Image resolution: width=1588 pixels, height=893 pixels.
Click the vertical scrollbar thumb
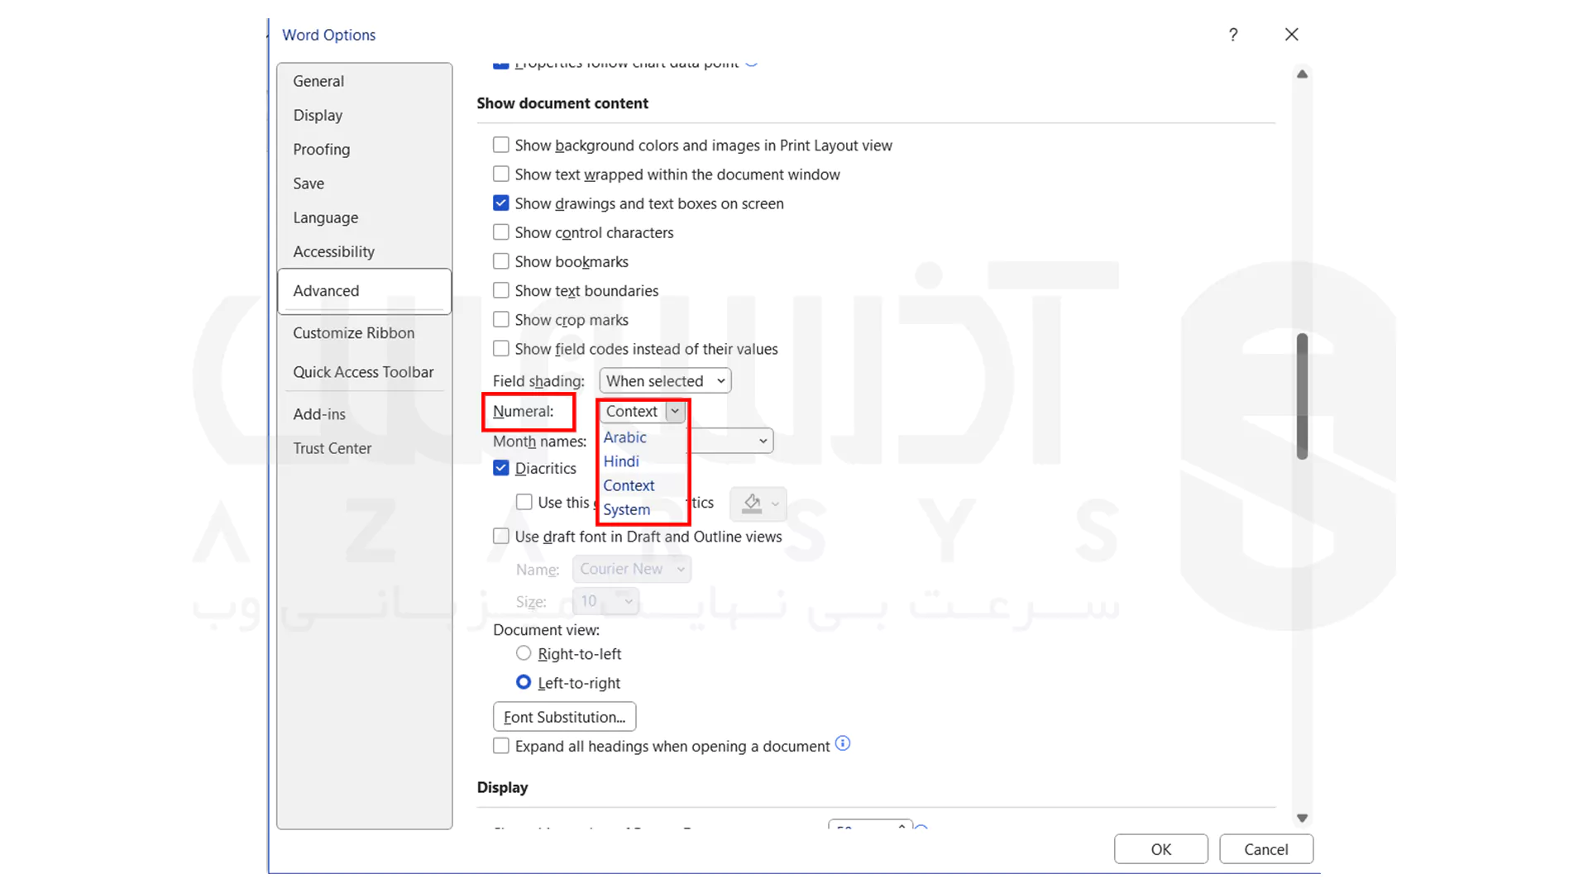(x=1303, y=396)
